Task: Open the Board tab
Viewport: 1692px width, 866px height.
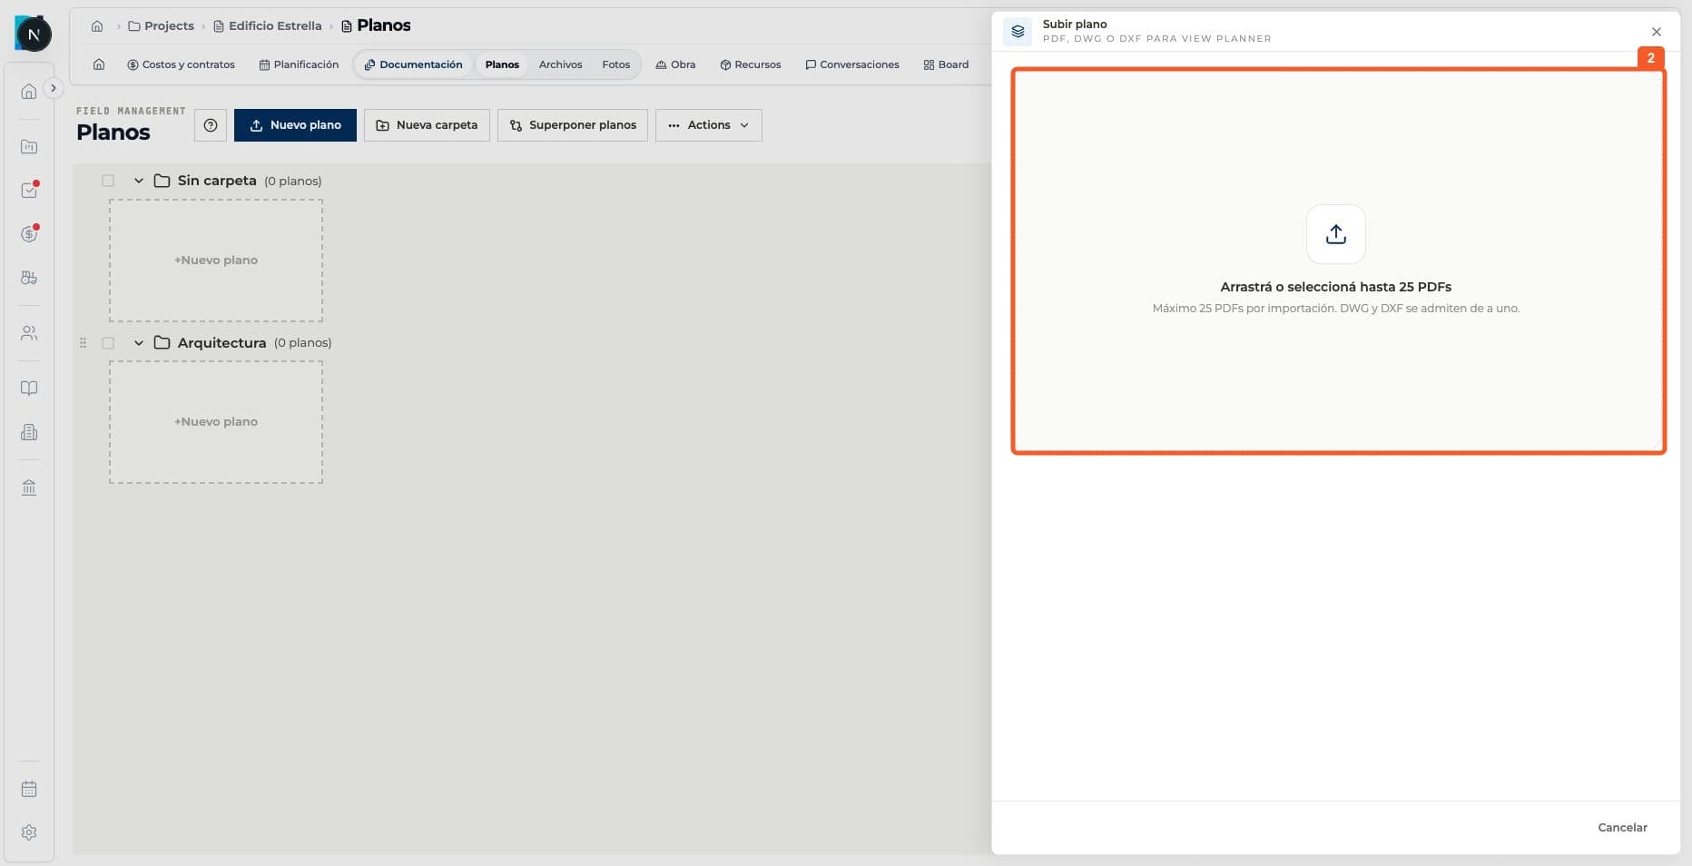Action: (x=946, y=64)
